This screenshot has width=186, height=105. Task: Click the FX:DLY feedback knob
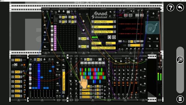coord(83,30)
